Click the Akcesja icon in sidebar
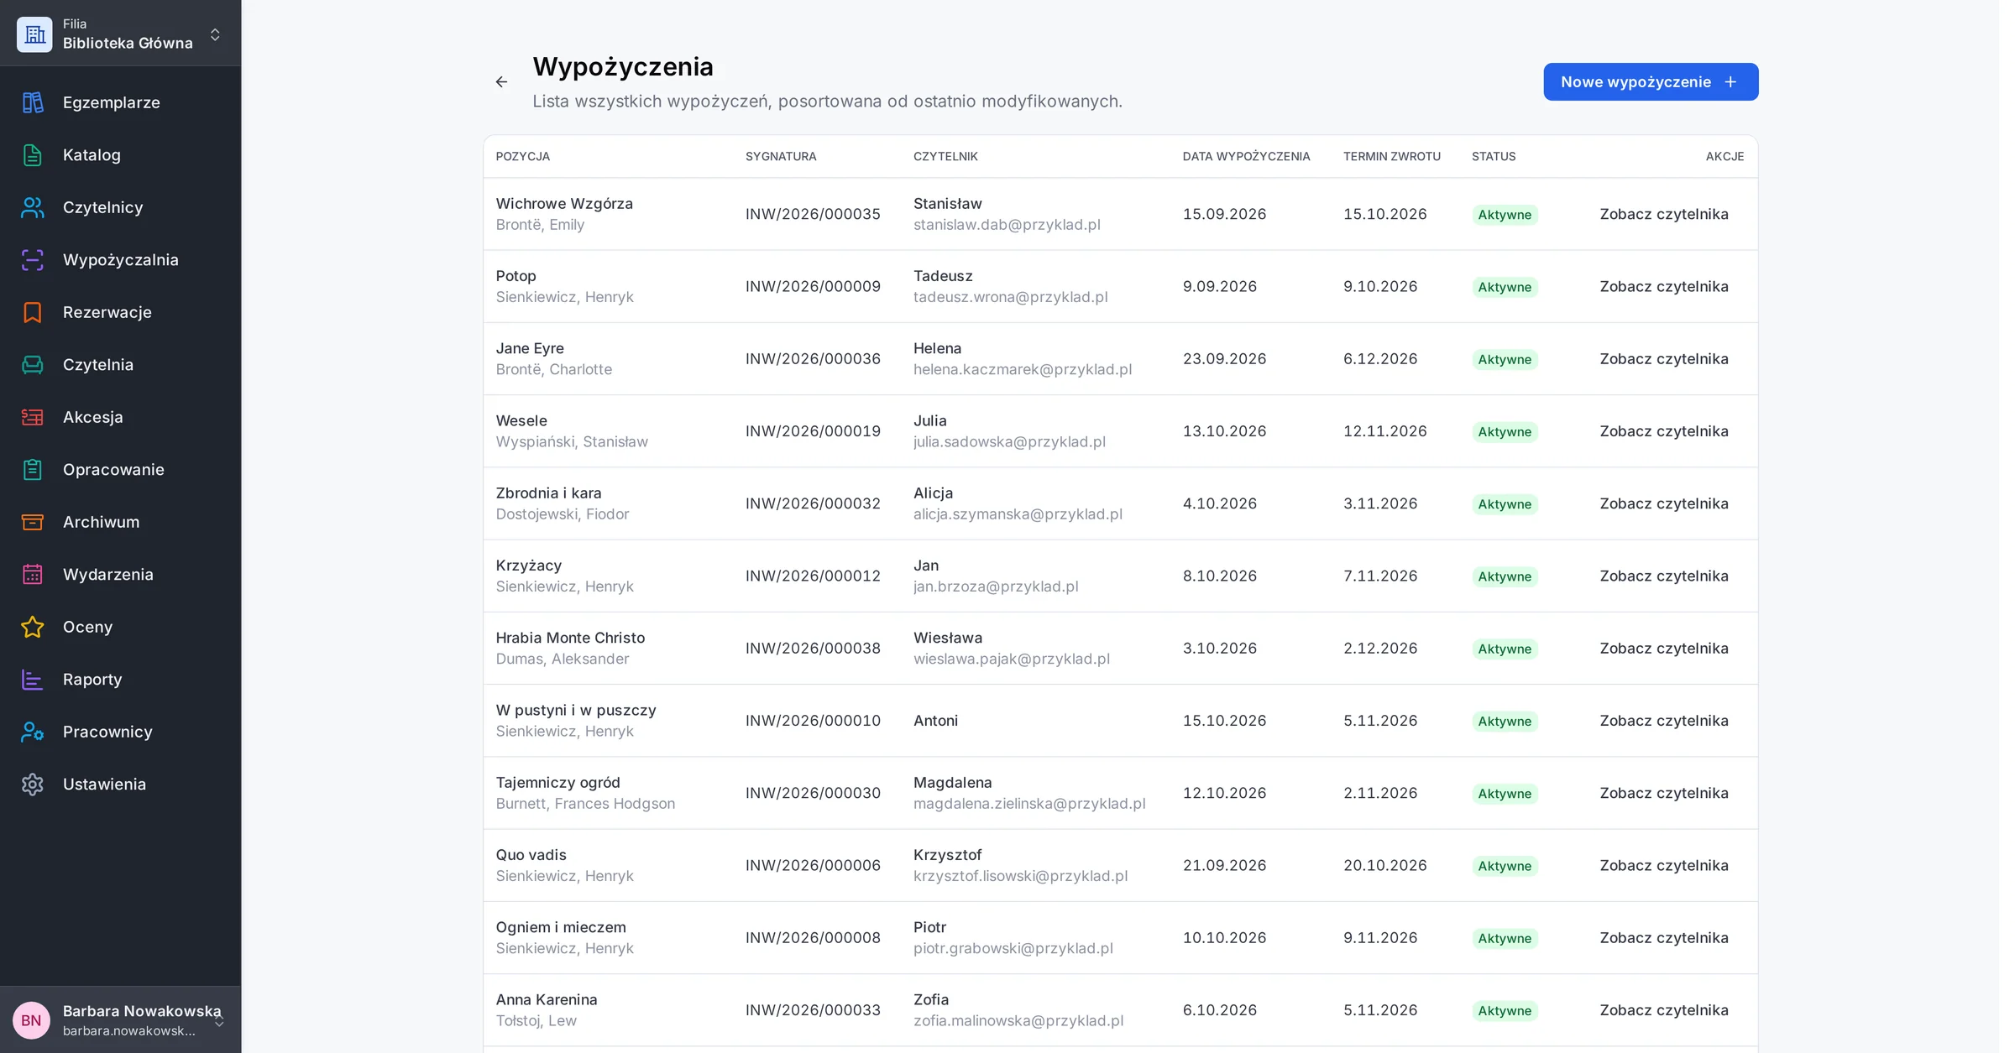2015x1053 pixels. coord(32,417)
